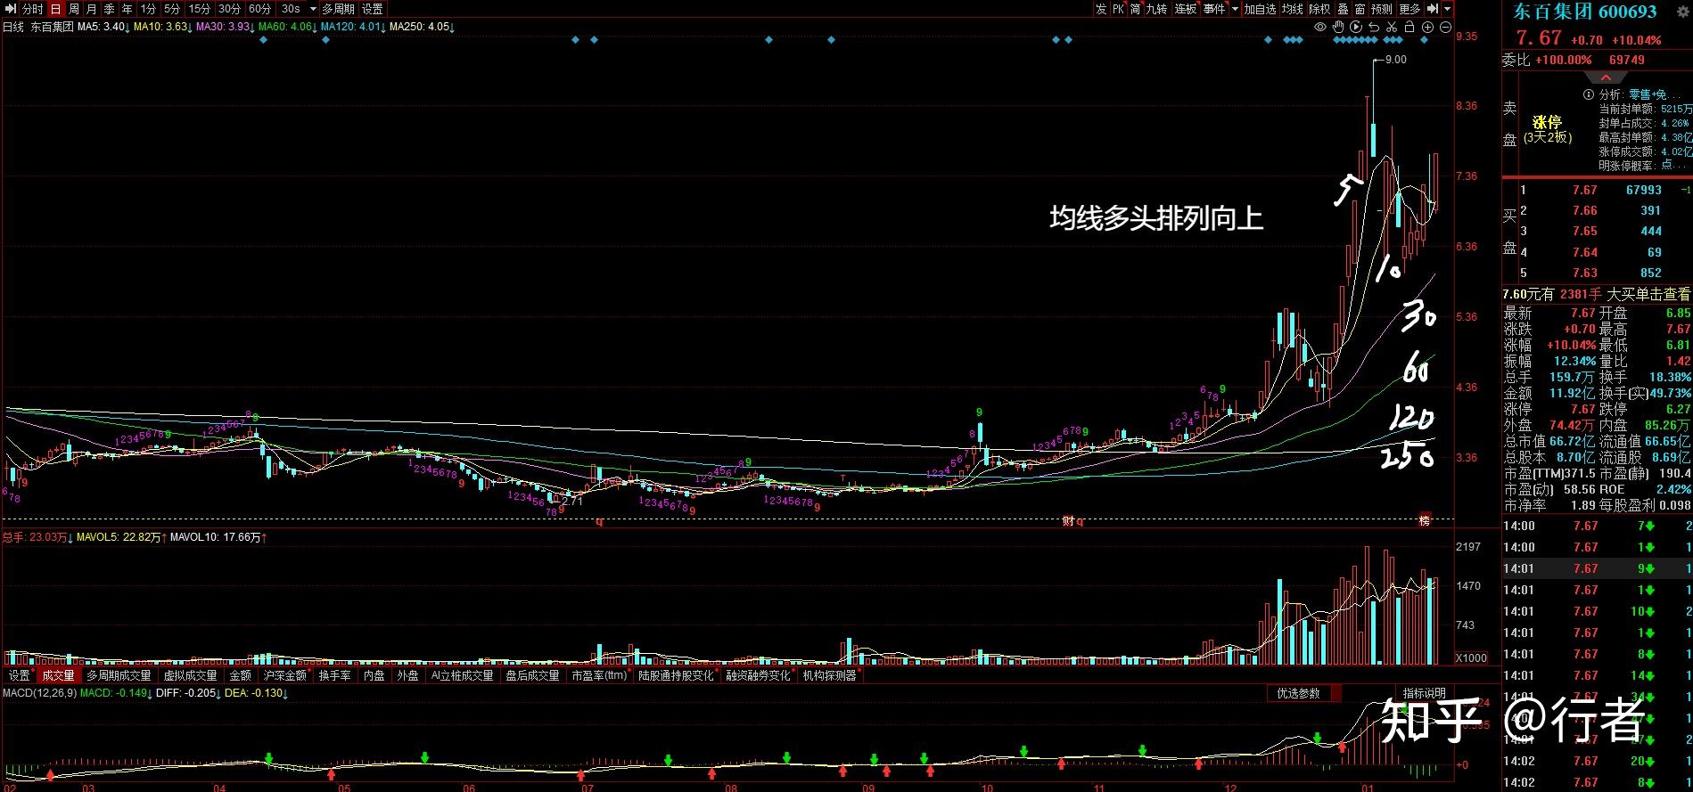The height and width of the screenshot is (792, 1693).
Task: Zoom in with the plus circle icon
Action: tap(1426, 28)
